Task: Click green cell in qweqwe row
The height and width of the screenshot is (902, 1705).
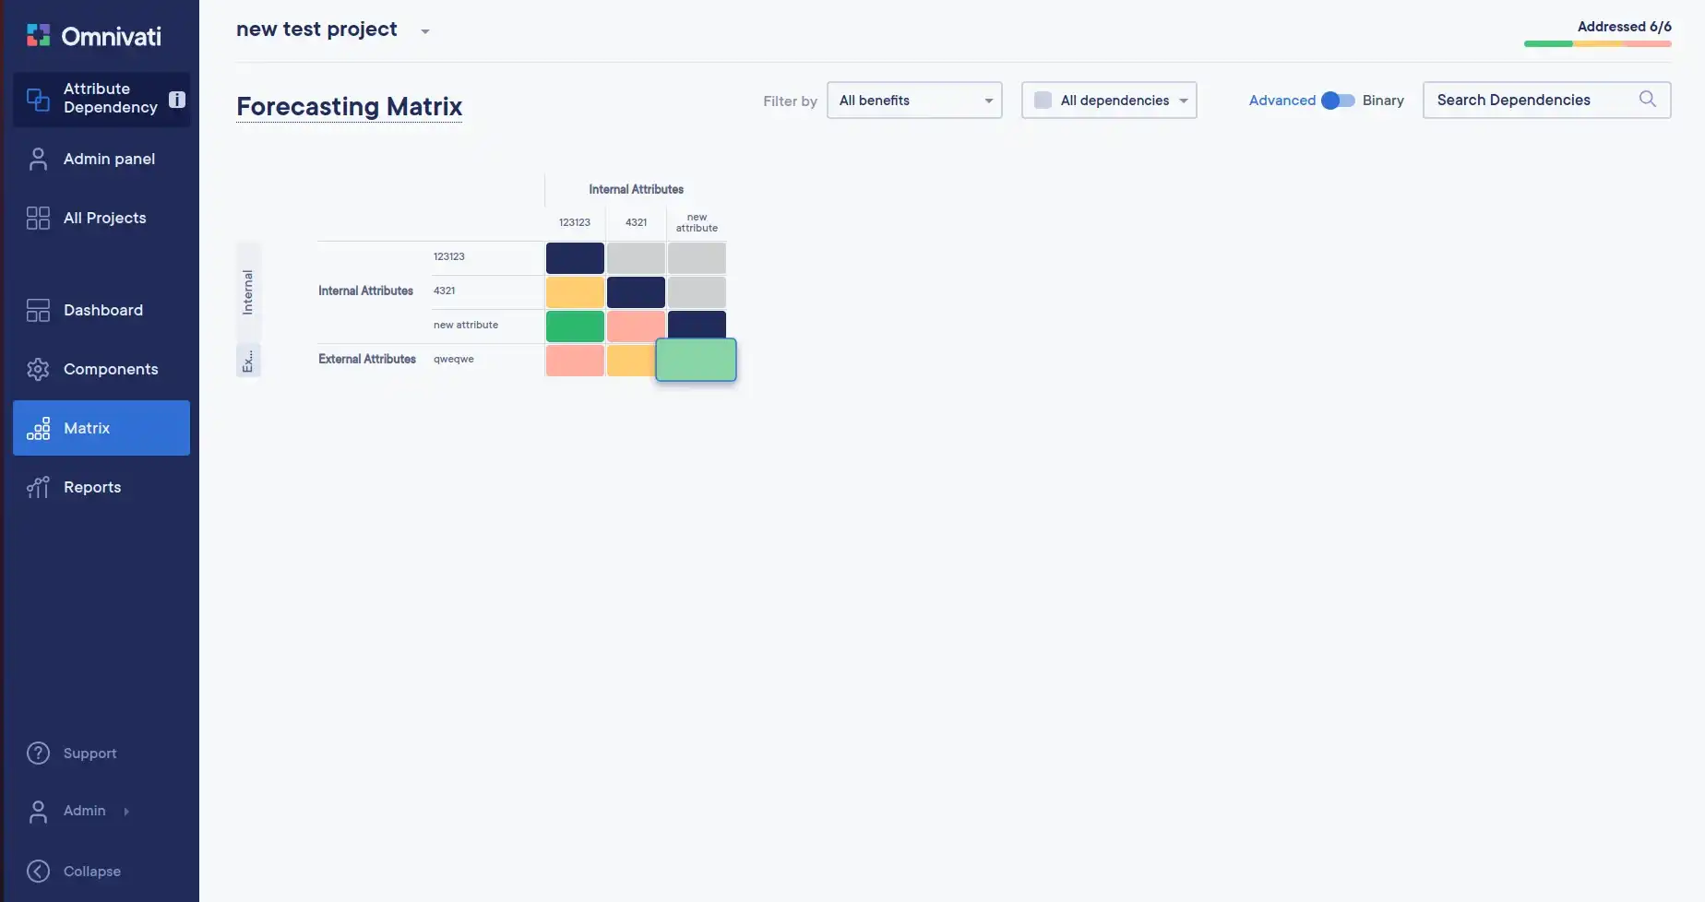Action: (696, 360)
